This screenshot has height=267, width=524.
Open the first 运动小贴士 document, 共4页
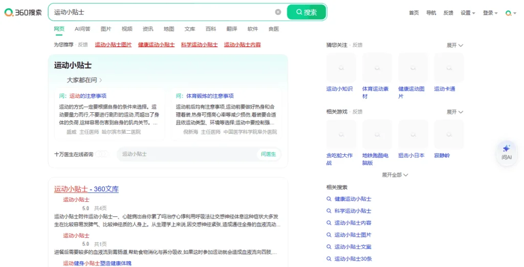point(76,200)
